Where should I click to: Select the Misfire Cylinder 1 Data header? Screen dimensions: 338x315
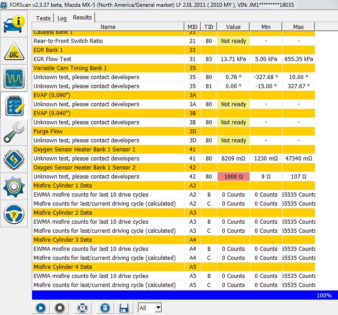point(174,185)
